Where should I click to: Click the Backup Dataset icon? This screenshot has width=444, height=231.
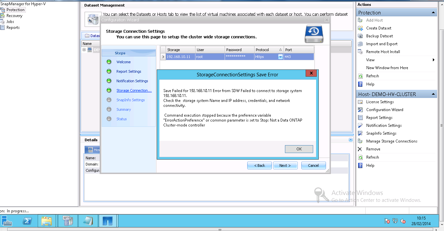click(x=360, y=36)
